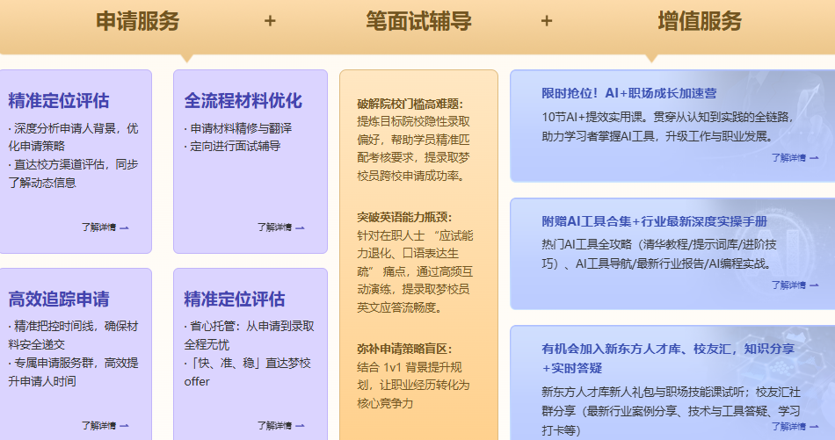Click the 弥补申请策略盲区 subheading

[404, 349]
